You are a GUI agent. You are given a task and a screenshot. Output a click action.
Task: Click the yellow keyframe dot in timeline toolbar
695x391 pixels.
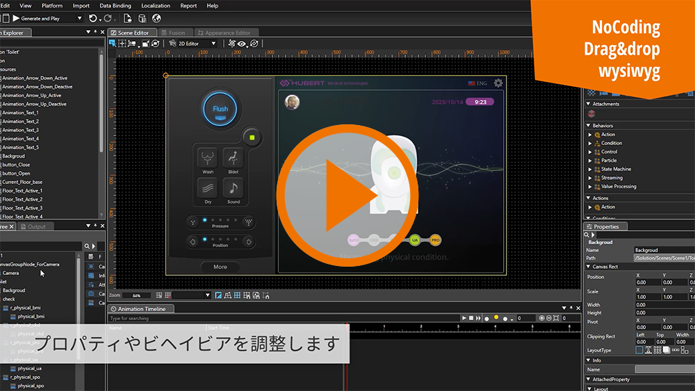click(x=496, y=317)
